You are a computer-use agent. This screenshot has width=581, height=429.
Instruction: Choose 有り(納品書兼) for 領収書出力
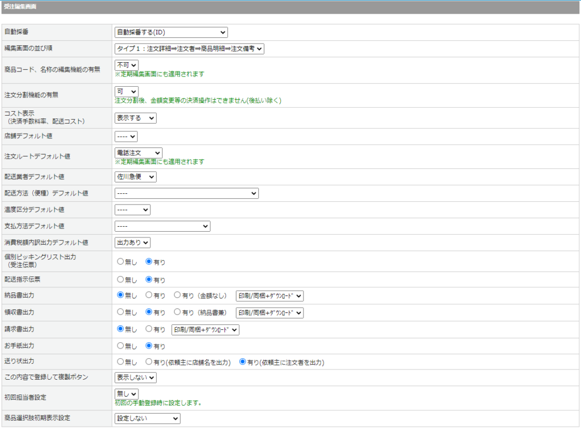[178, 312]
